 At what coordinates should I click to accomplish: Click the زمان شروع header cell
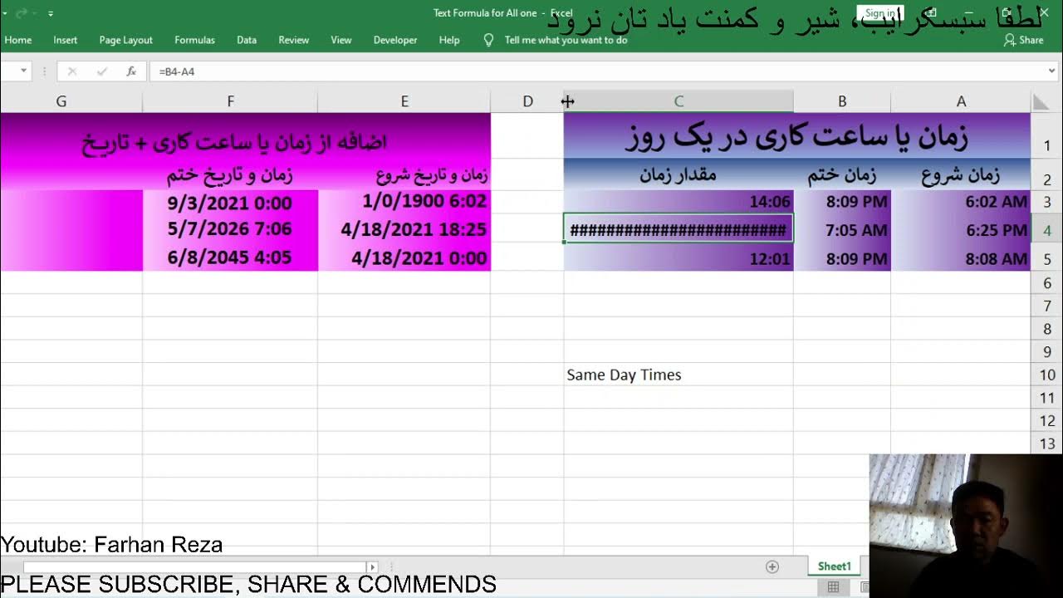961,174
